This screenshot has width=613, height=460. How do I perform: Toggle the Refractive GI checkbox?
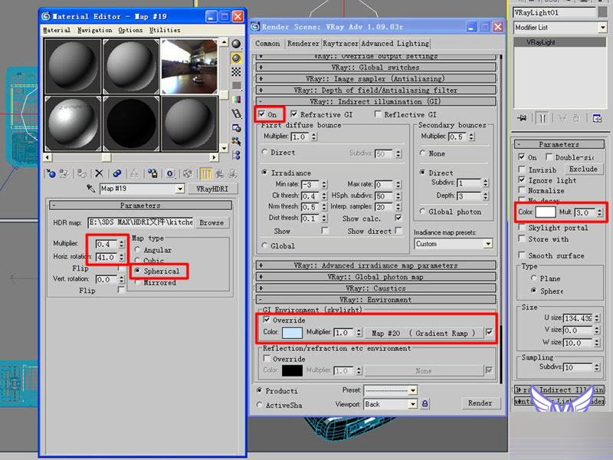[x=294, y=114]
